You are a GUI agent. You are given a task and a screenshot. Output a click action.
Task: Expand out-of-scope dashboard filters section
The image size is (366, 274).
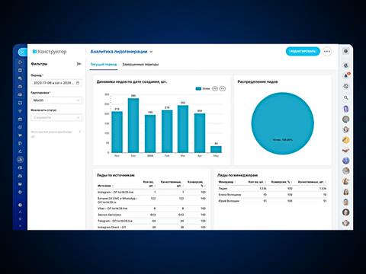80,132
